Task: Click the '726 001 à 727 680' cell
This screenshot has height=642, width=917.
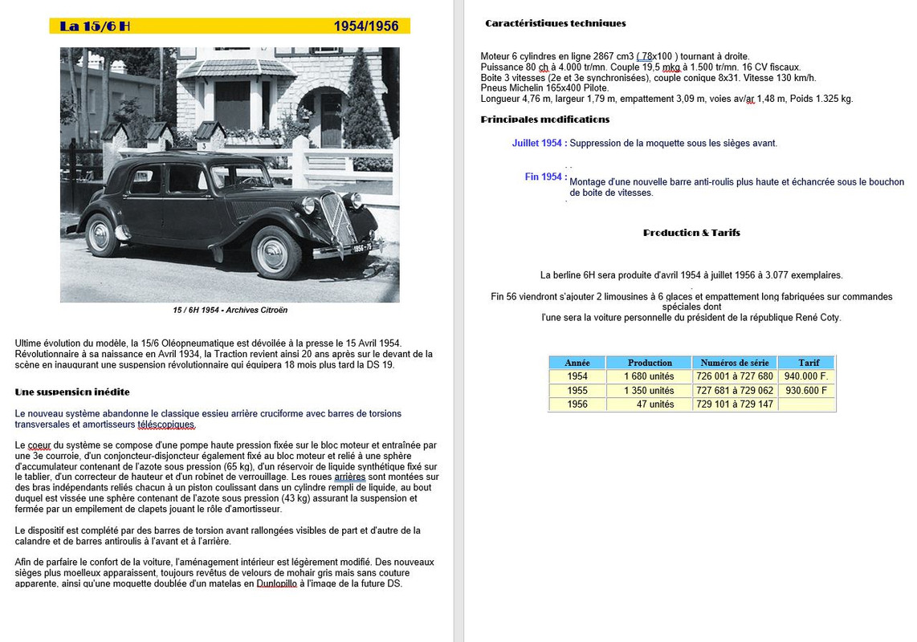Action: point(735,376)
